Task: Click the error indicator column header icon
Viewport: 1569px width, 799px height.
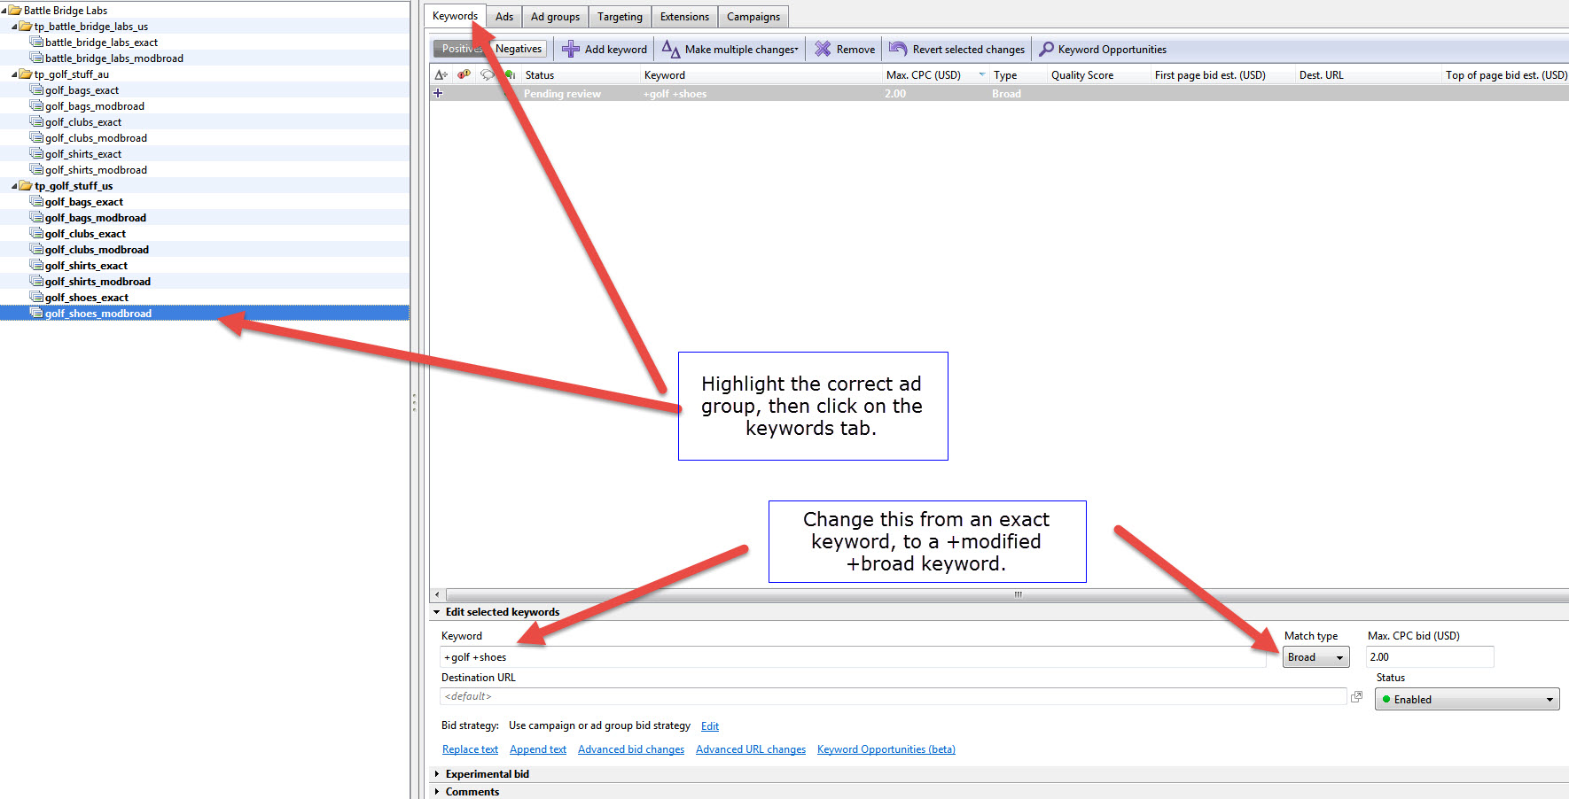Action: 463,74
